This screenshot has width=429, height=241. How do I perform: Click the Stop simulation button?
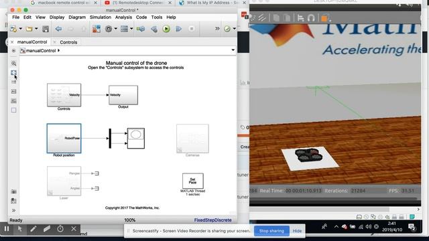[x=192, y=29]
